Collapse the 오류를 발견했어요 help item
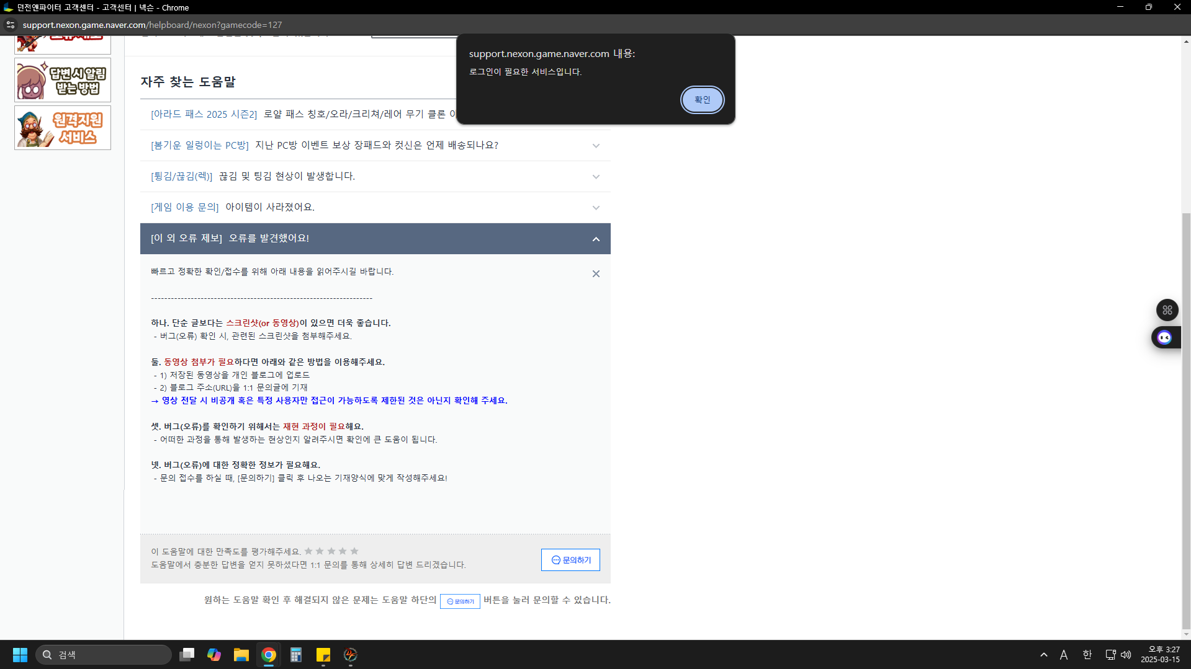 (596, 239)
